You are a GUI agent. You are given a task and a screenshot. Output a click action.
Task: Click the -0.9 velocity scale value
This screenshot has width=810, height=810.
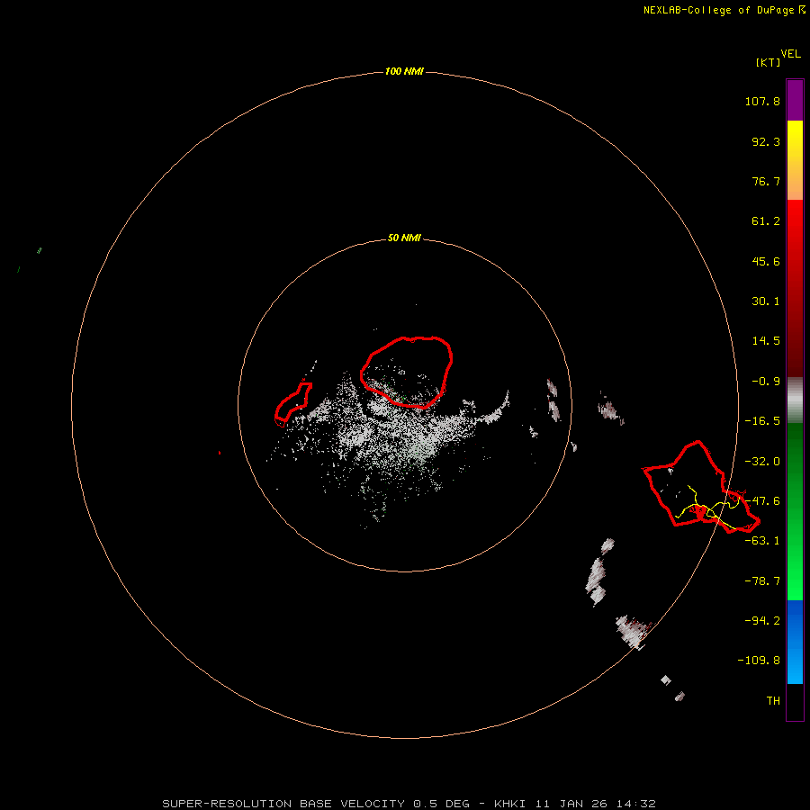point(766,382)
